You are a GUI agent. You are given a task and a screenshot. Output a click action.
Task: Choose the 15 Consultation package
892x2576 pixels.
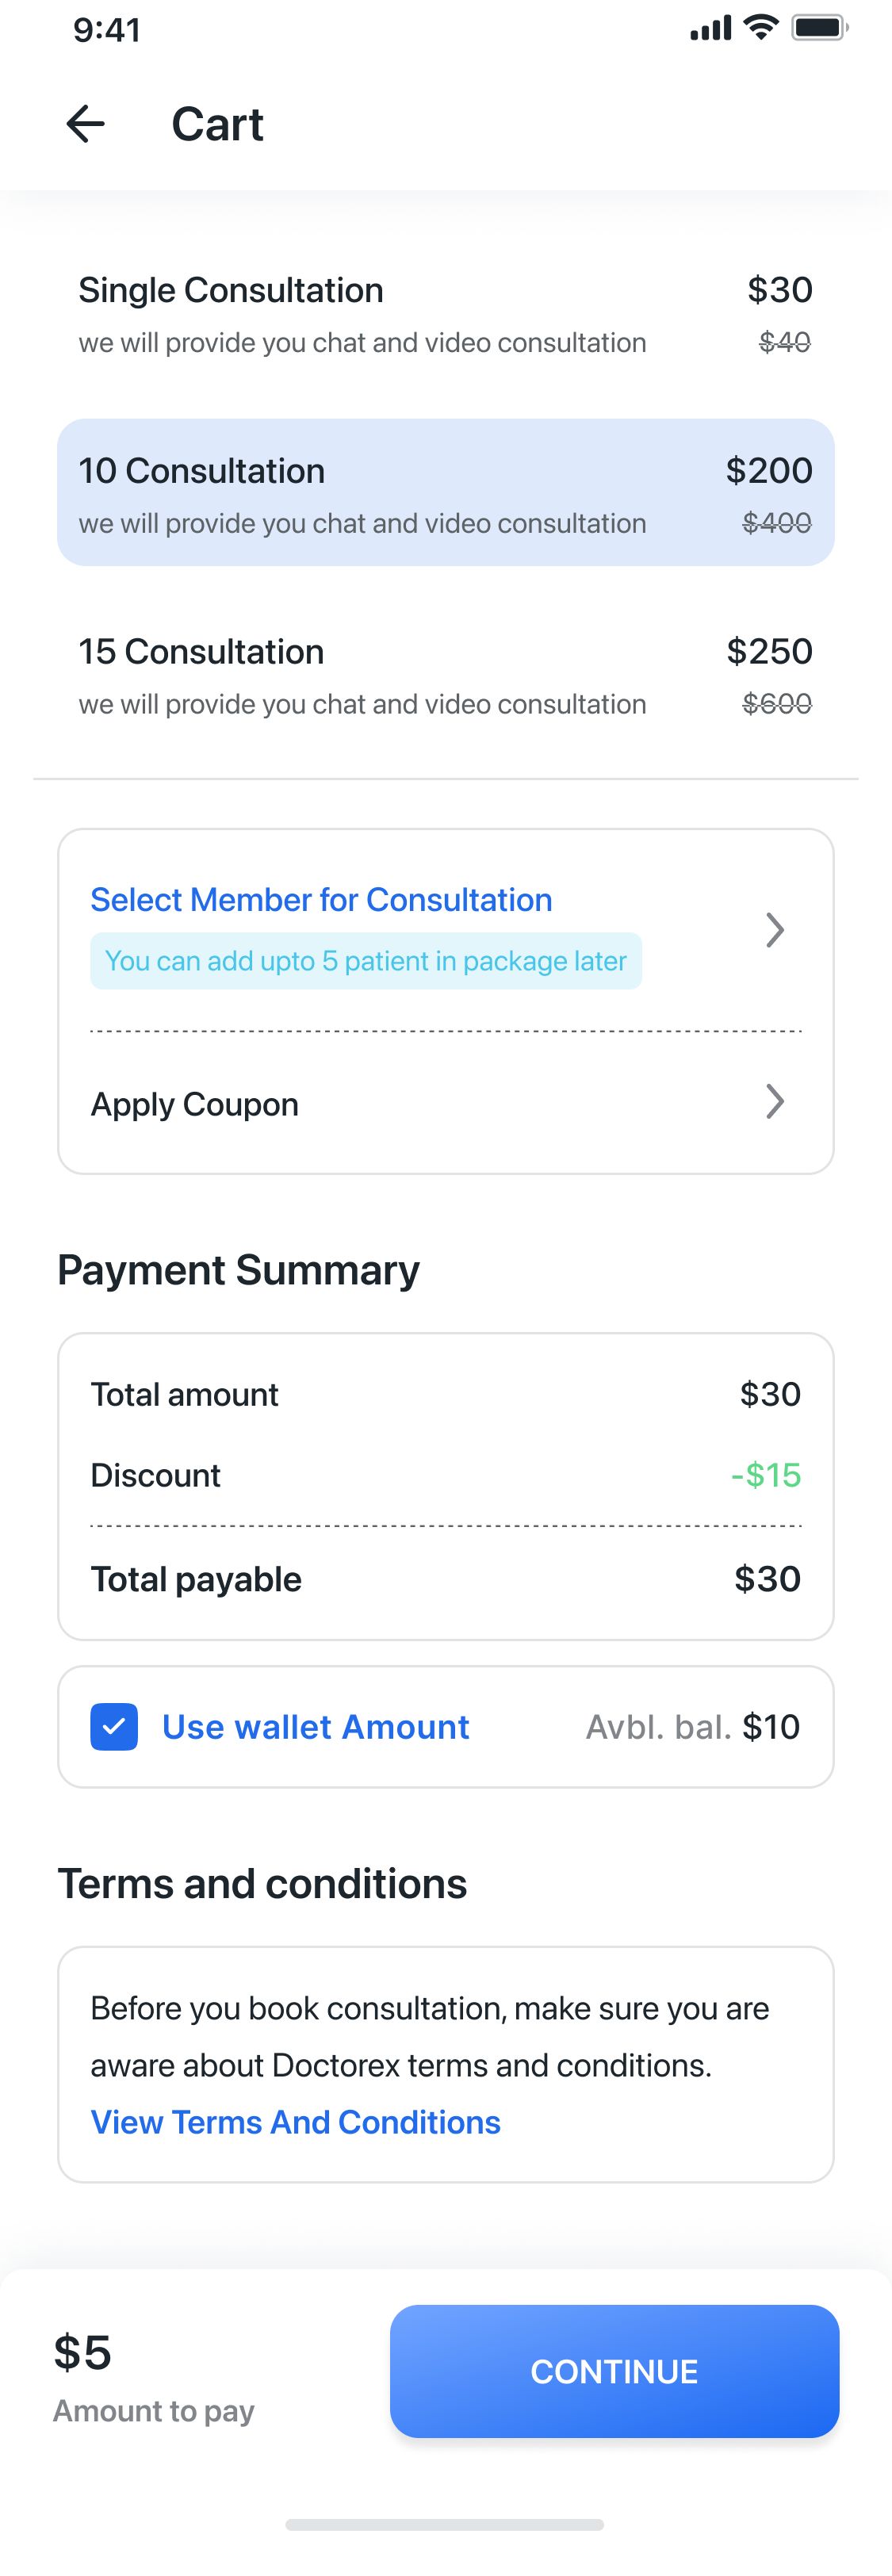click(x=445, y=676)
